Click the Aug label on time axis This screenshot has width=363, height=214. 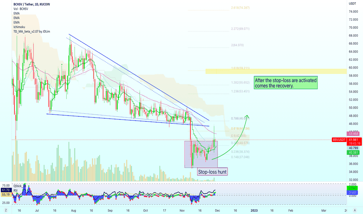[73, 210]
